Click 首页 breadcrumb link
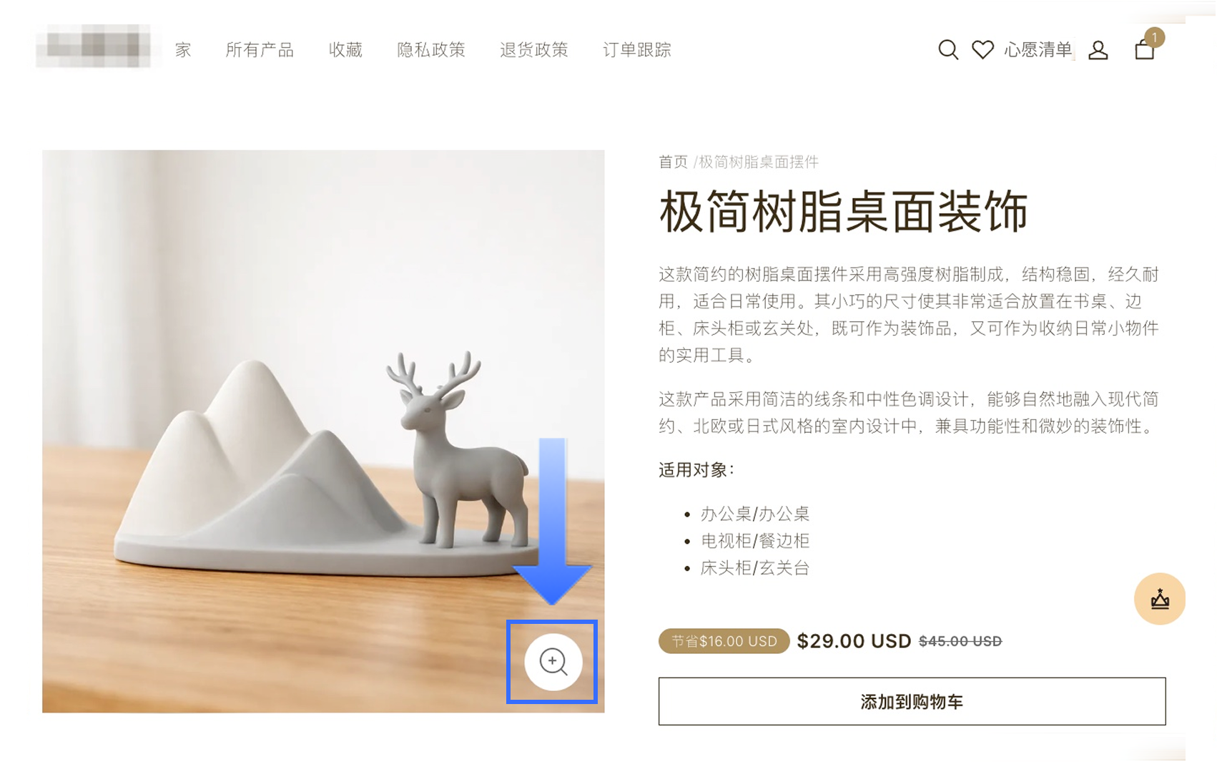 point(673,162)
